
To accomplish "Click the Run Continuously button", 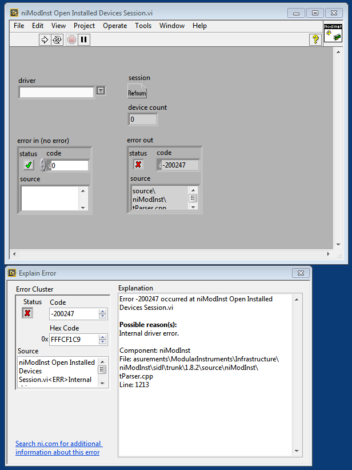I will tap(57, 39).
